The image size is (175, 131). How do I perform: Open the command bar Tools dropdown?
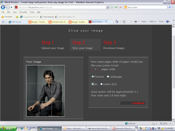pos(162,22)
